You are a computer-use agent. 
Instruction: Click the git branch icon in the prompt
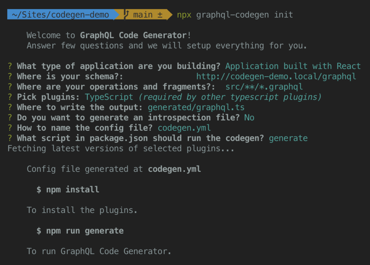pos(126,15)
